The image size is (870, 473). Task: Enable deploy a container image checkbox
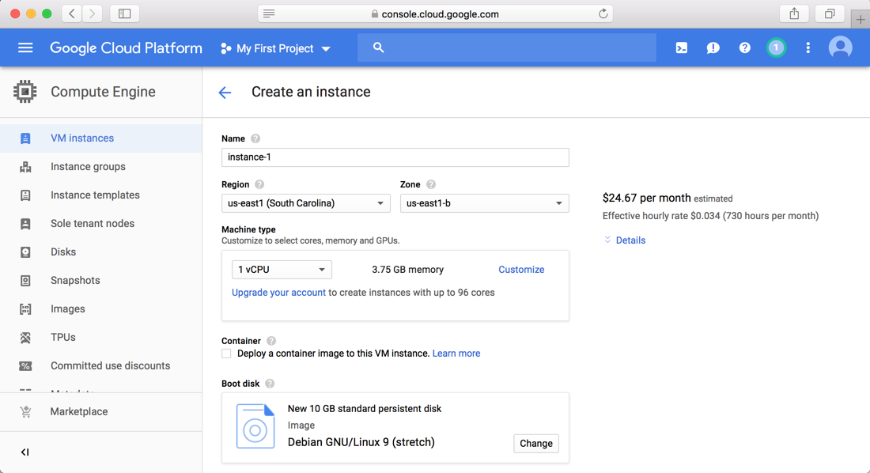pos(227,354)
